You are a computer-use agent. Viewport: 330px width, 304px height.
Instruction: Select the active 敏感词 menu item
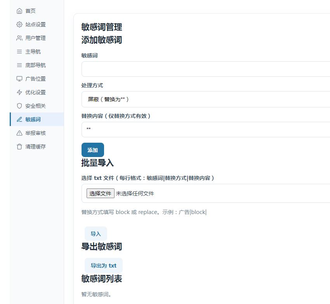(x=37, y=119)
